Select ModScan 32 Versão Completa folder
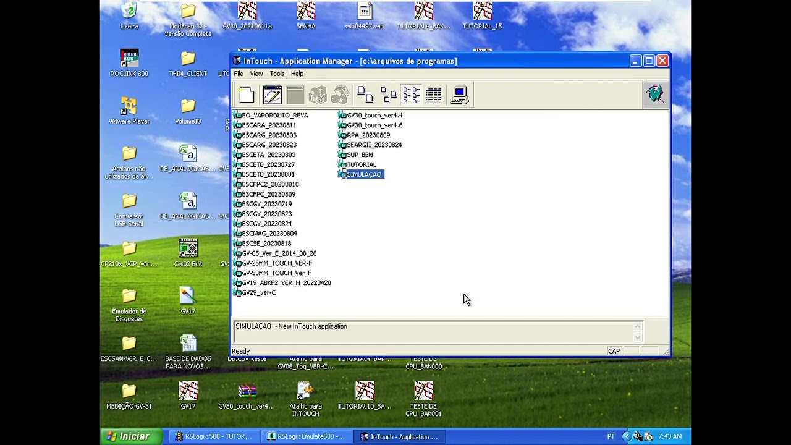Viewport: 791px width, 445px height. (188, 20)
